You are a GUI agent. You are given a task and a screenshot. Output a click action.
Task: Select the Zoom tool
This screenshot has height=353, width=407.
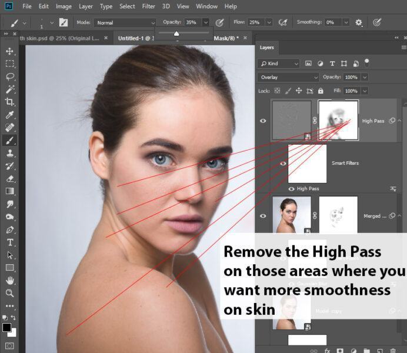[x=9, y=294]
